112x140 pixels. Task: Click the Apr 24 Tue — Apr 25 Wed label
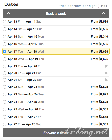click(x=26, y=102)
